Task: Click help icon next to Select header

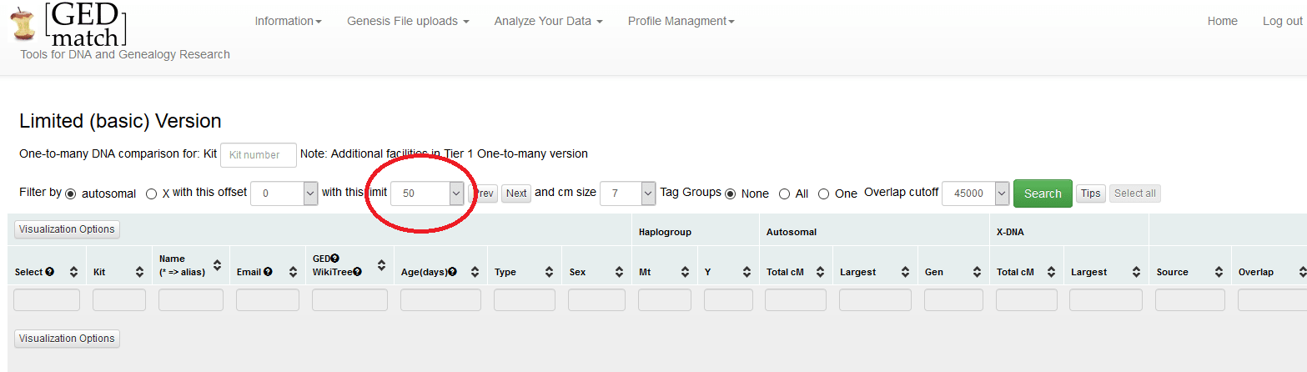Action: [49, 272]
